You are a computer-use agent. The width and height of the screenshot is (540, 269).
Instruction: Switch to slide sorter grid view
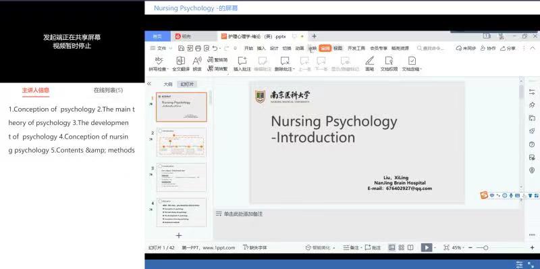401,247
